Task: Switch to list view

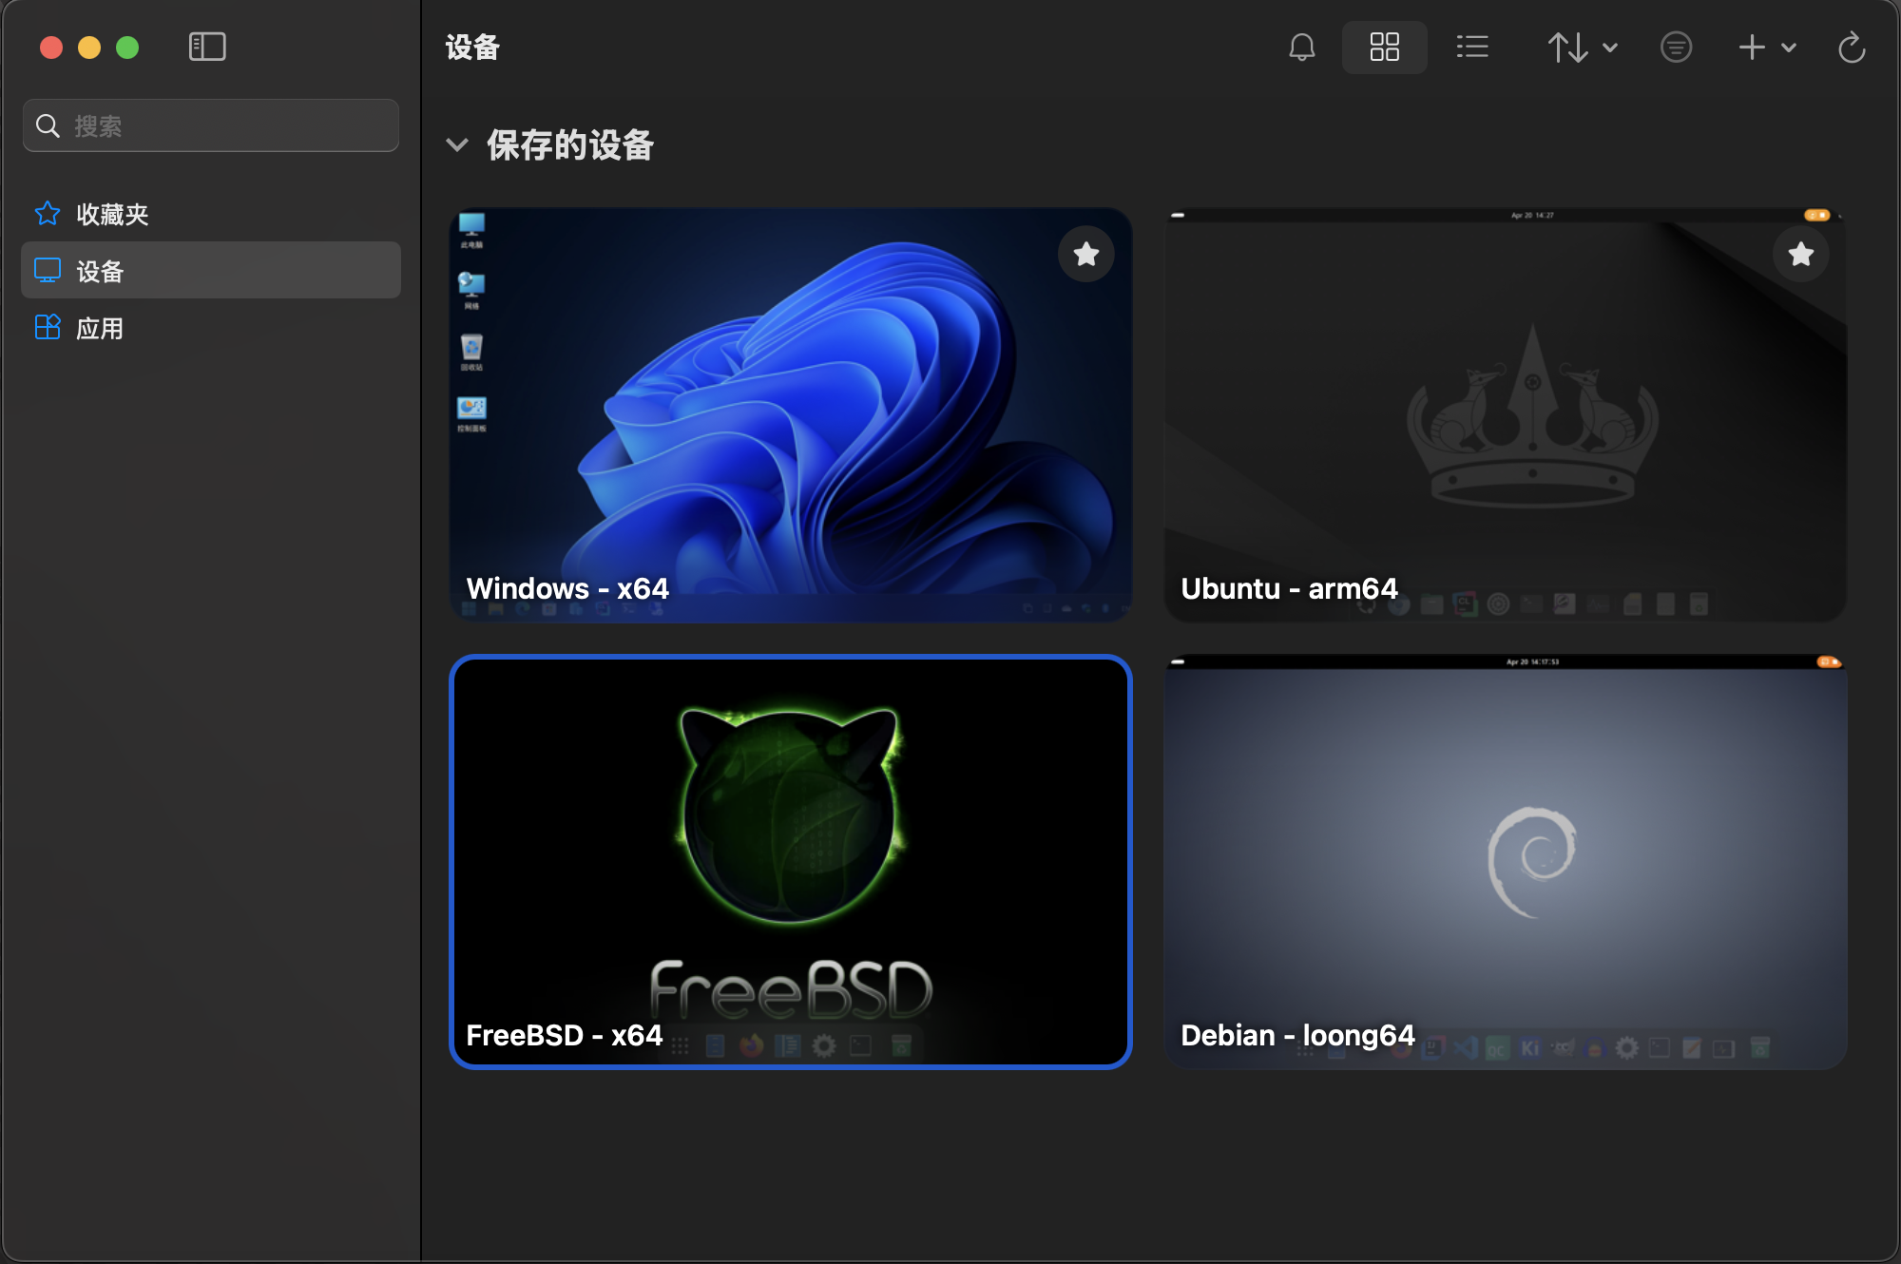Action: tap(1472, 47)
